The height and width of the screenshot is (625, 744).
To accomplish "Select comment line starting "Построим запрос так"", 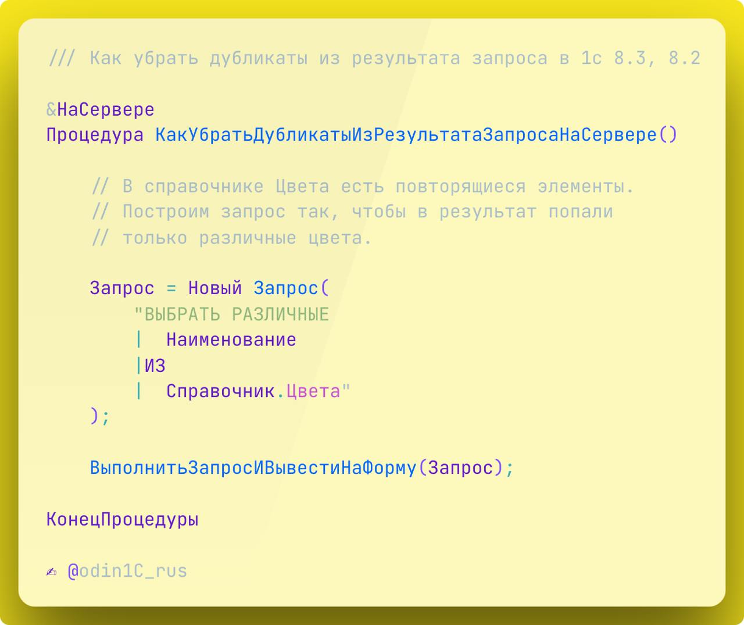I will pos(352,212).
